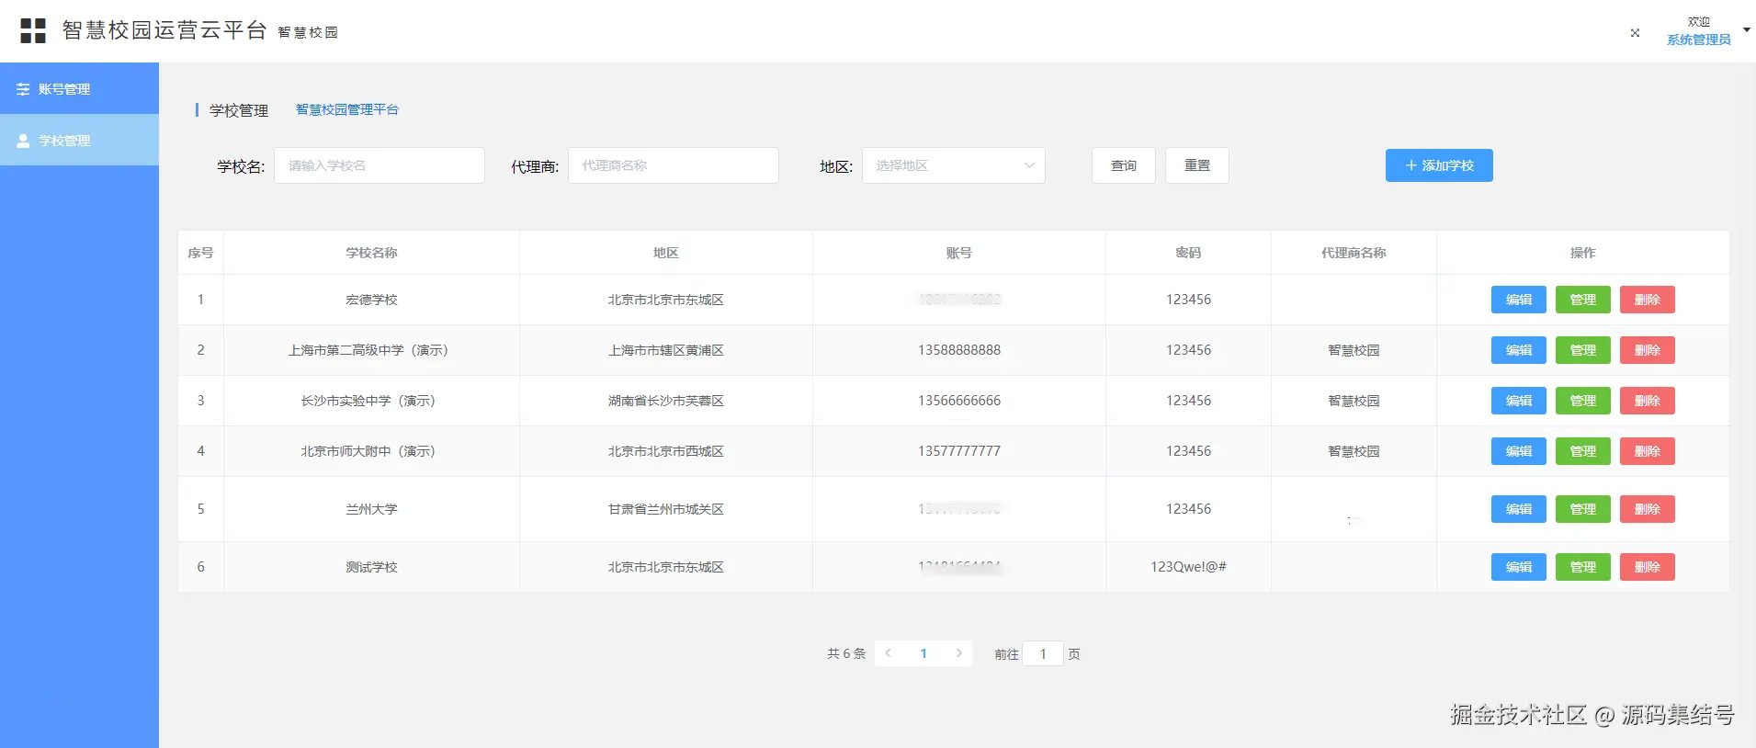
Task: Manage 上海市第二高级中学 row
Action: (x=1583, y=350)
